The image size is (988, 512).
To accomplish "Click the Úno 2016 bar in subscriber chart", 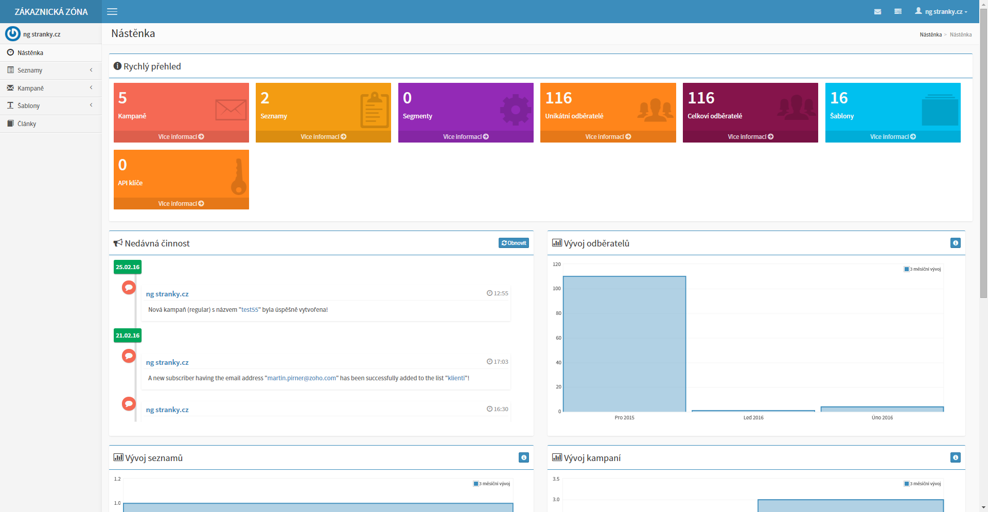I will (882, 409).
